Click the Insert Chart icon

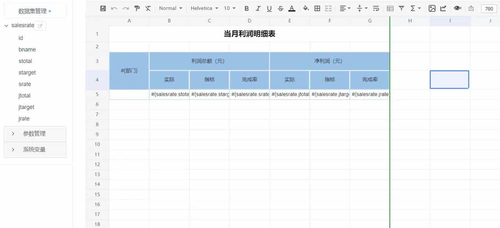click(443, 8)
